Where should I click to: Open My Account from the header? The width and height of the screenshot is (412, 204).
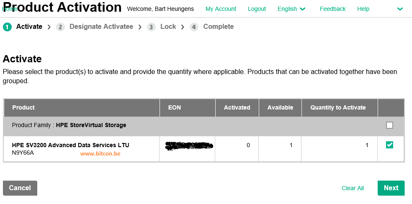(221, 9)
